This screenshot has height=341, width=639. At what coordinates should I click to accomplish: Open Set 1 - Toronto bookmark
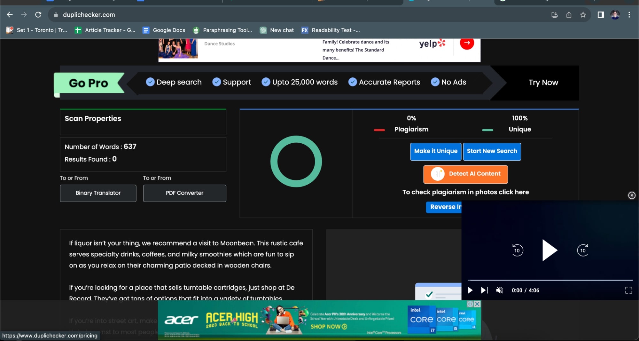click(x=37, y=30)
